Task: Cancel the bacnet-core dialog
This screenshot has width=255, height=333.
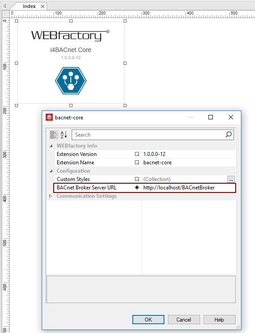Action: pyautogui.click(x=184, y=320)
